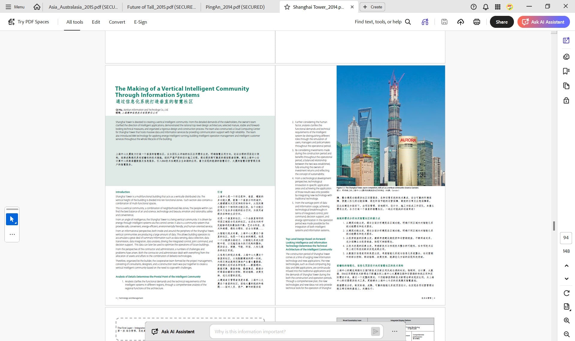Switch to Asia_Australasia_2015.pdf tab
575x341 pixels.
(x=83, y=7)
